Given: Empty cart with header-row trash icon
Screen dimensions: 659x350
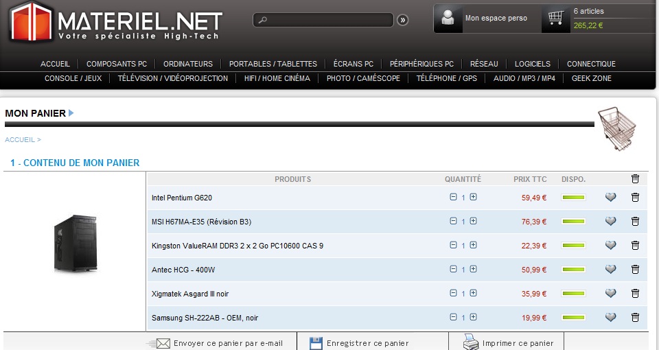Looking at the screenshot, I should (x=635, y=179).
